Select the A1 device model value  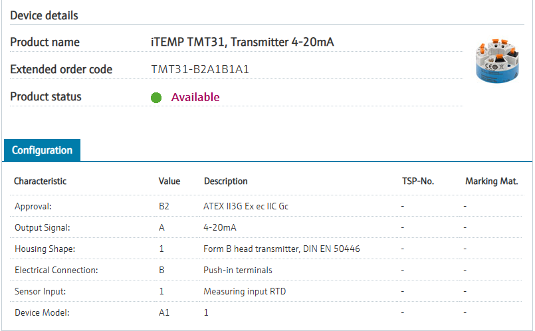163,312
